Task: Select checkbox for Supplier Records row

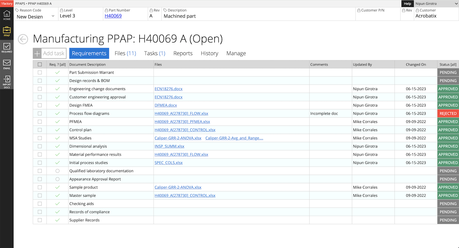Action: point(40,220)
